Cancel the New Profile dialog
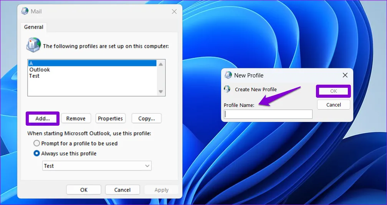 tap(333, 105)
